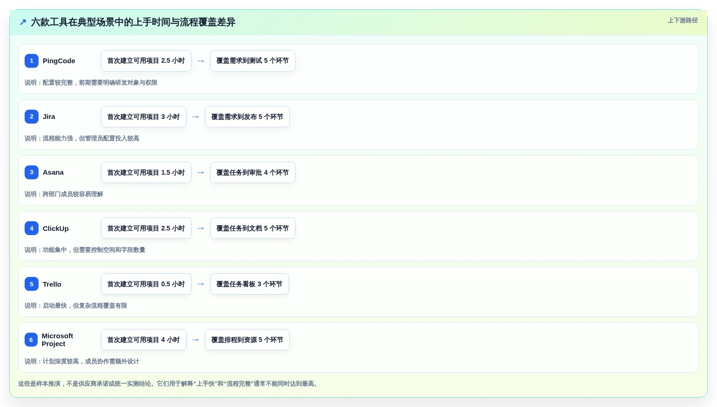Click the 覆盖需求到发布 5 个环节 chip
The width and height of the screenshot is (717, 407).
click(247, 117)
